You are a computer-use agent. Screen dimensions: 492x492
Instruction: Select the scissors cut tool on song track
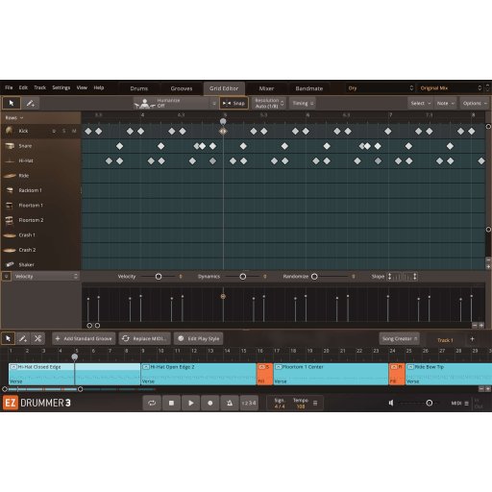pos(37,338)
